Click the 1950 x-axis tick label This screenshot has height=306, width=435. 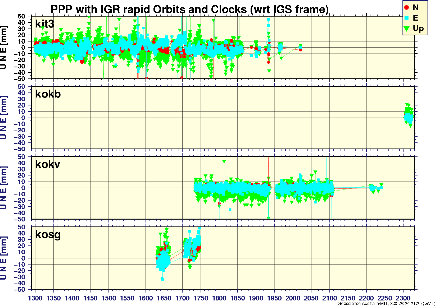[274, 298]
